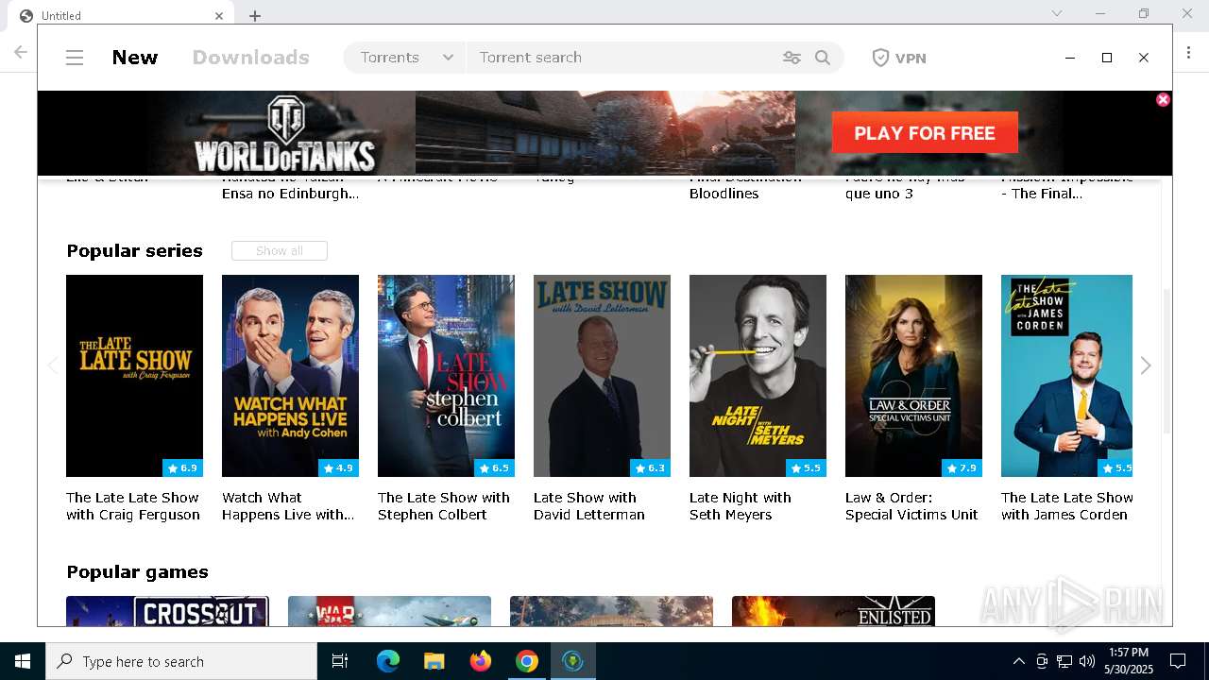1209x680 pixels.
Task: Open Late Show David Letterman poster
Action: tap(602, 376)
